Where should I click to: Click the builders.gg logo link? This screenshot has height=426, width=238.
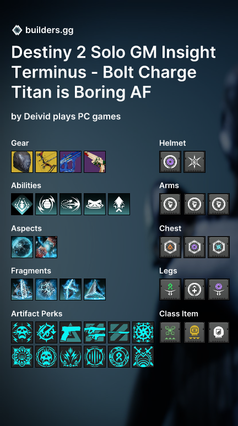(43, 30)
